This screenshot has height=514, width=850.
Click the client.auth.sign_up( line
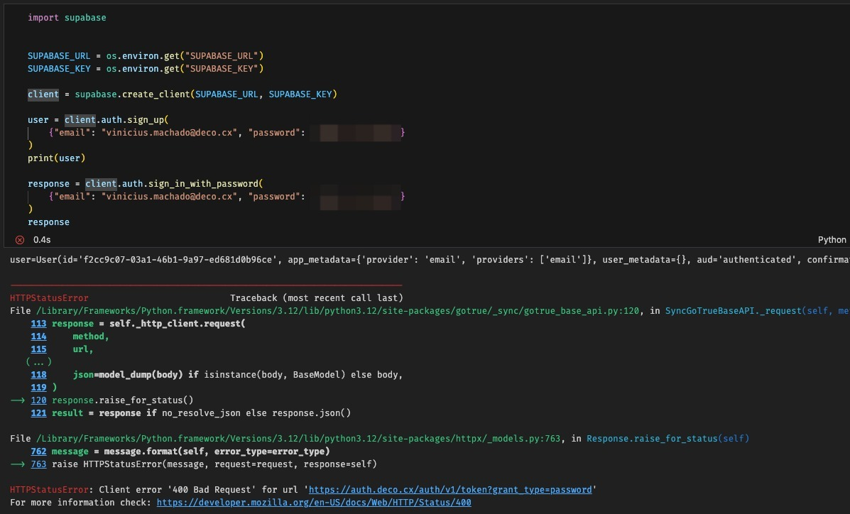tap(98, 120)
